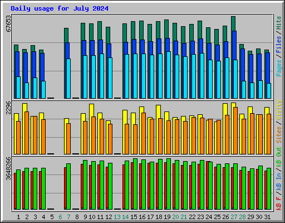Image resolution: width=285 pixels, height=223 pixels.
Task: Click the 2296 y-axis value
Action: (8, 108)
